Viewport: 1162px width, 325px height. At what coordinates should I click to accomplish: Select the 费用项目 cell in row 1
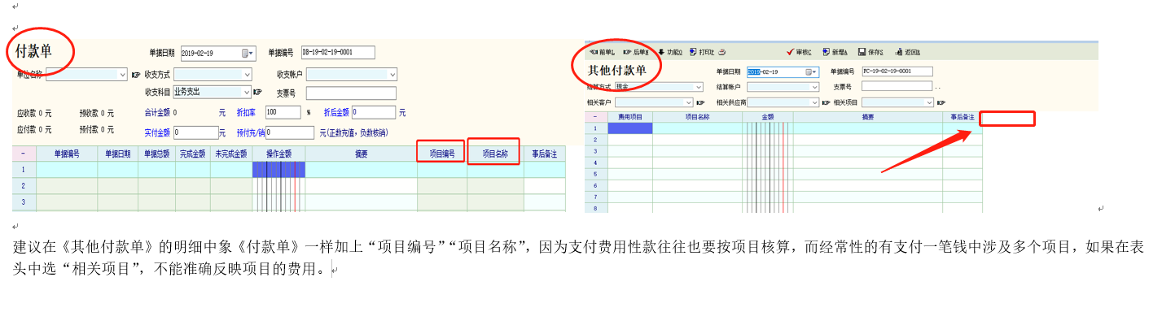point(629,128)
